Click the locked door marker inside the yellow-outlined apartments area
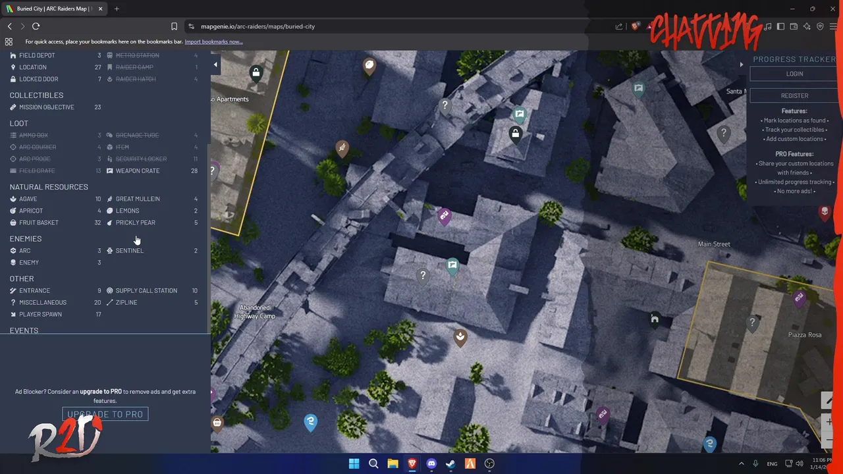 [x=256, y=72]
